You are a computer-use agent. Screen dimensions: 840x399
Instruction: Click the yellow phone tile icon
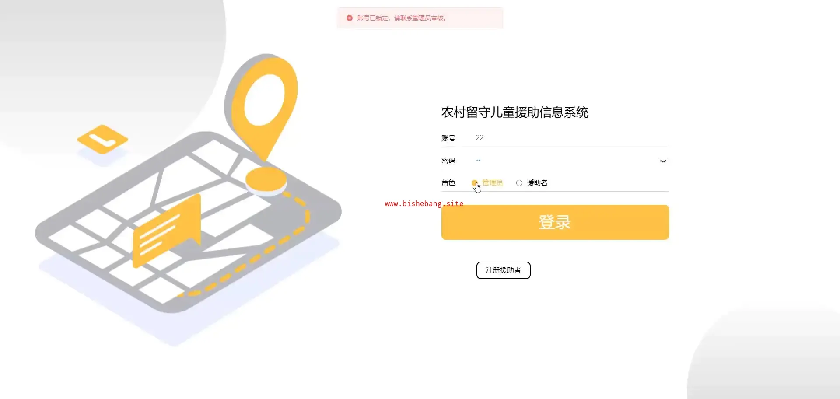pyautogui.click(x=103, y=139)
